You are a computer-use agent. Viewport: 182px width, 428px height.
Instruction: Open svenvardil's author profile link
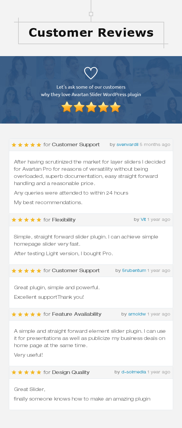[127, 144]
